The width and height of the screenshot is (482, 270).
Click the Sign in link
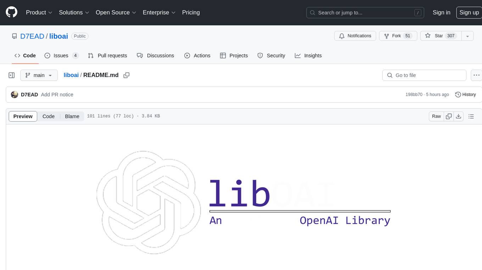click(x=442, y=12)
